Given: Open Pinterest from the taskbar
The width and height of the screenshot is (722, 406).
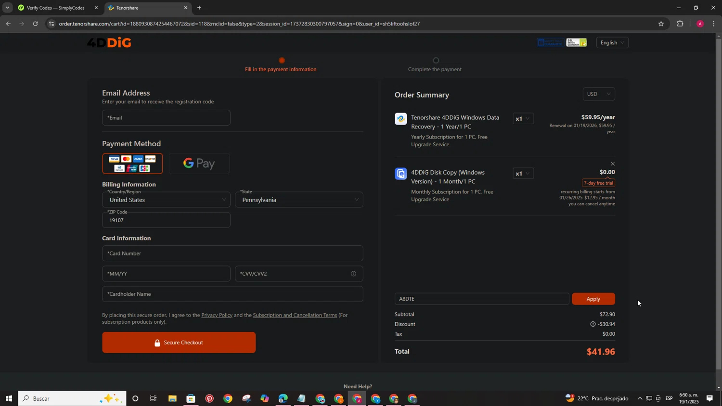Looking at the screenshot, I should click(x=209, y=398).
